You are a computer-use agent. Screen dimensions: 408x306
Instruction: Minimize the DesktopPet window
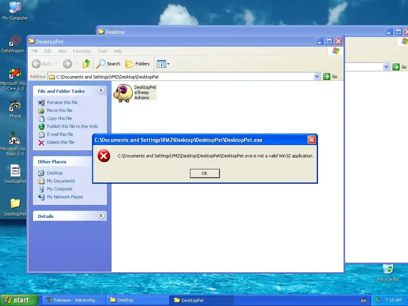coord(320,41)
